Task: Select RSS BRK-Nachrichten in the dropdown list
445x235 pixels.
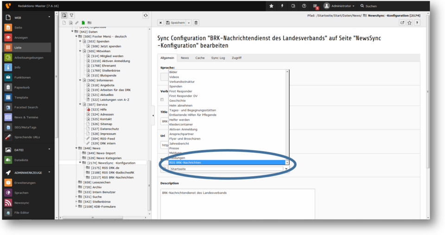Action: coord(227,162)
